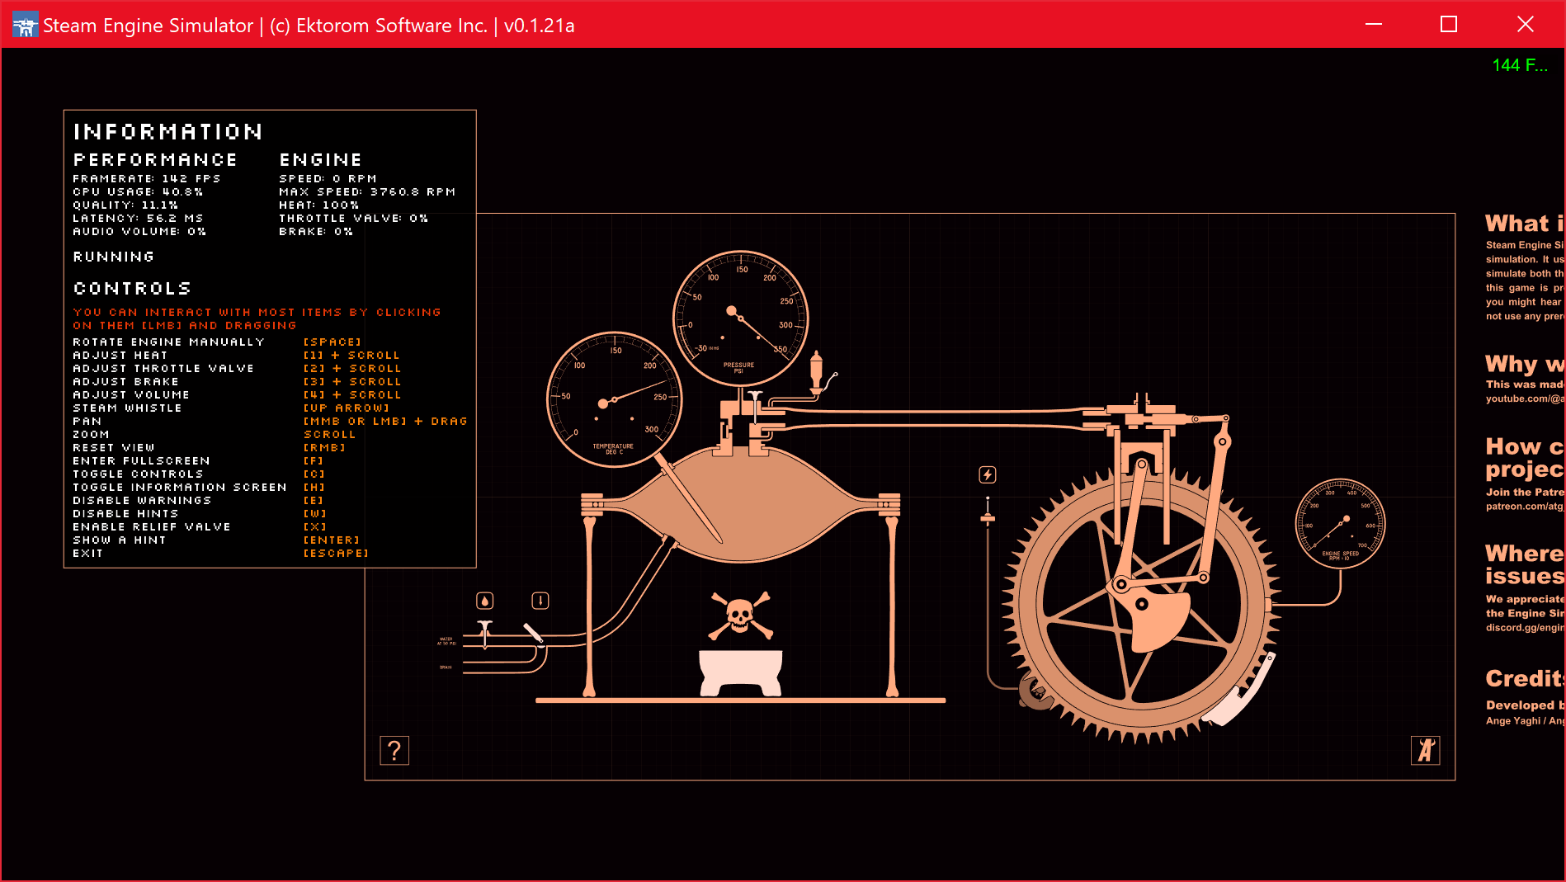
Task: Toggle the drain valve lever
Action: [x=533, y=632]
